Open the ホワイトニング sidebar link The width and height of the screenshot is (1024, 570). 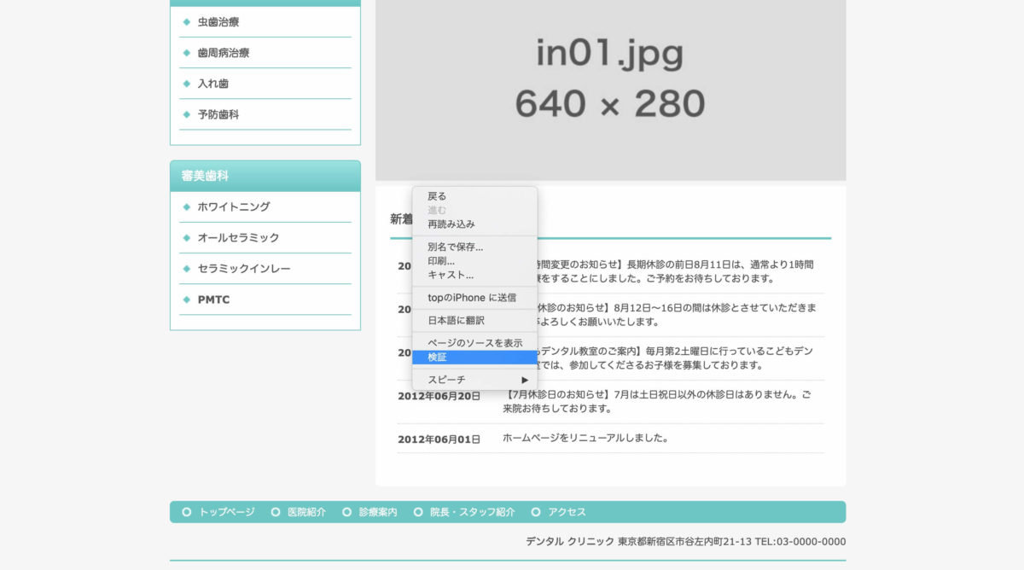click(x=234, y=206)
